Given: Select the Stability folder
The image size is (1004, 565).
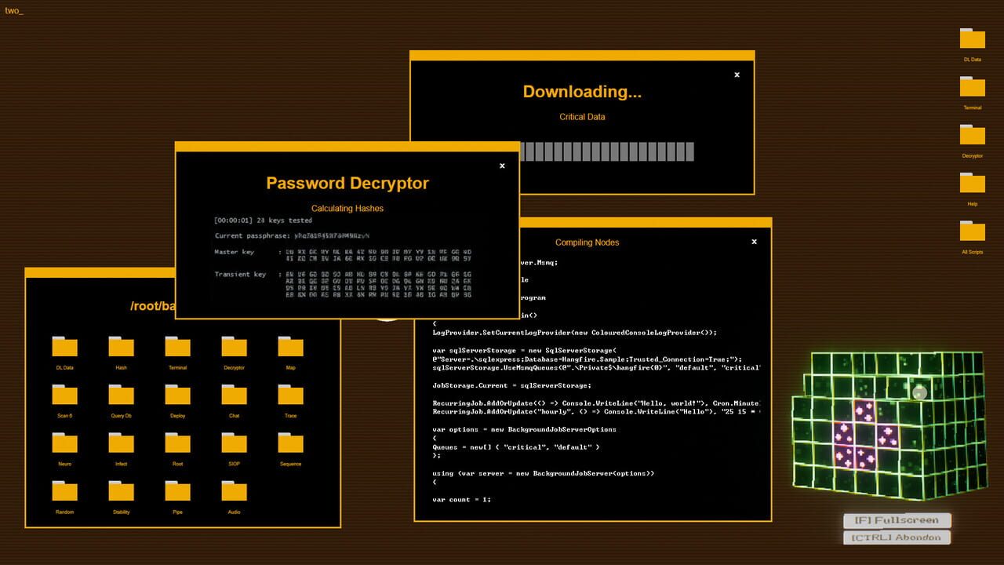Looking at the screenshot, I should (121, 491).
